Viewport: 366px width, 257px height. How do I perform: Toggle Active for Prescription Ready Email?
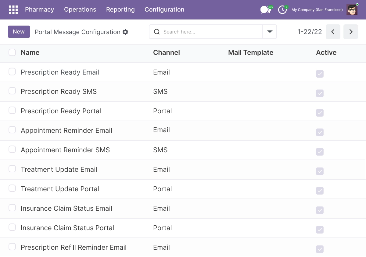click(320, 74)
